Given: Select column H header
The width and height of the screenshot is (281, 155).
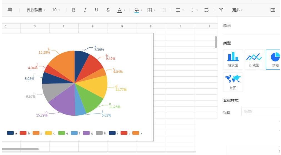Looking at the screenshot, I should (x=151, y=26).
